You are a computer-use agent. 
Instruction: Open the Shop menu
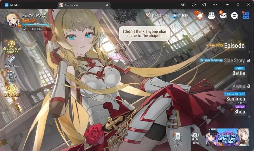coord(240,112)
